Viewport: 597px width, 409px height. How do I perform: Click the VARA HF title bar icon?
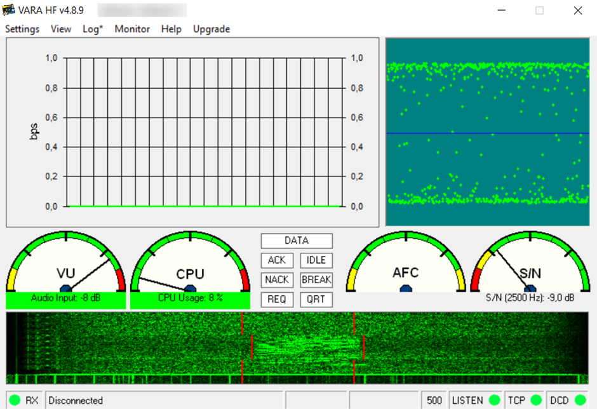[x=10, y=10]
